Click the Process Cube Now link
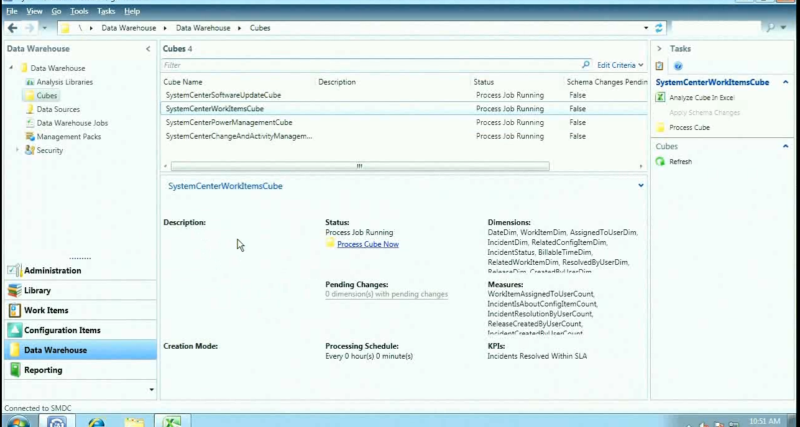 [x=368, y=244]
